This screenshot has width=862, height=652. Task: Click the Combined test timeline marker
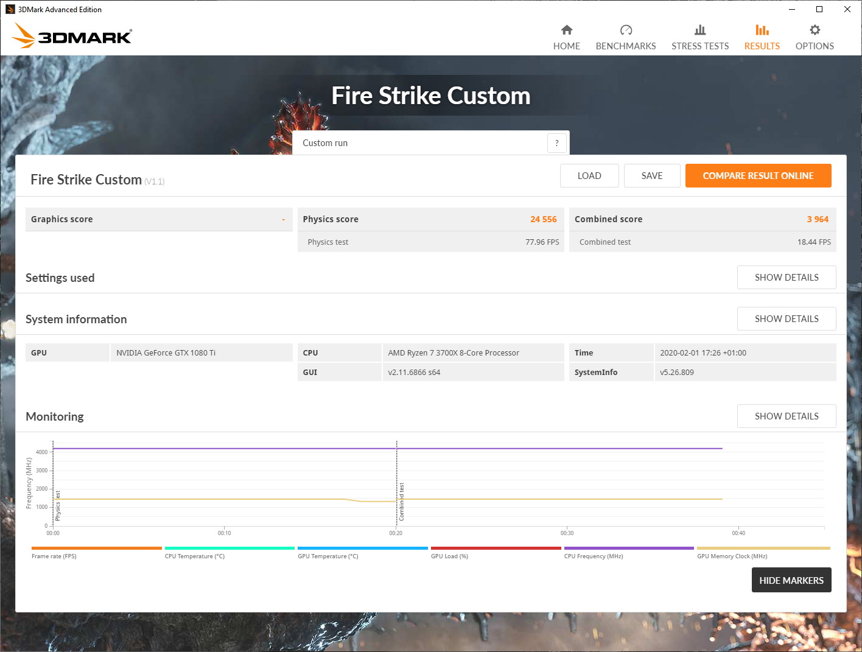tap(401, 502)
